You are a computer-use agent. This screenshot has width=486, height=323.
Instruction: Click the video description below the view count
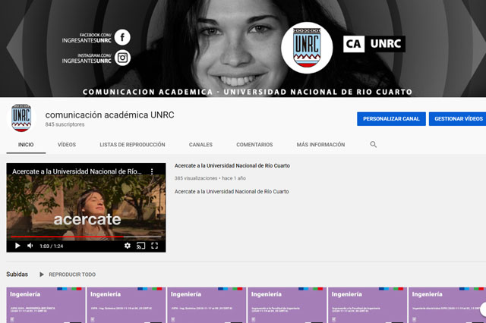[232, 192]
